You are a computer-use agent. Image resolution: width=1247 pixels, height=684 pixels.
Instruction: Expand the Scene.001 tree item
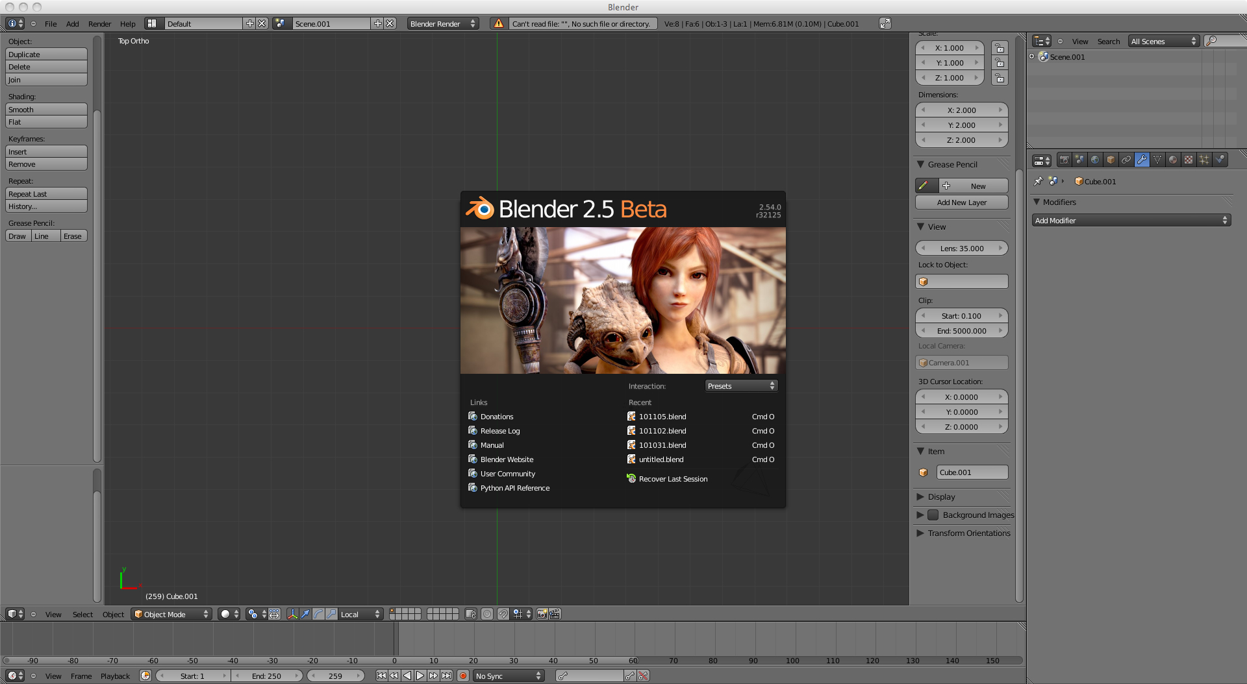pyautogui.click(x=1031, y=56)
